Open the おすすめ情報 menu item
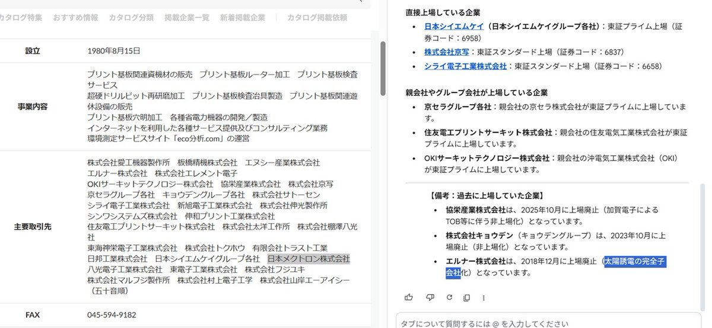Viewport: 712px width, 328px height. coord(75,18)
